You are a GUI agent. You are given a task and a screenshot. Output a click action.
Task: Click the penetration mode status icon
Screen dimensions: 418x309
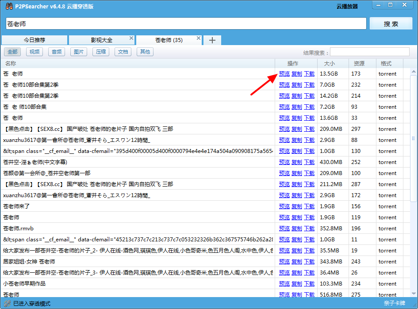(x=7, y=303)
